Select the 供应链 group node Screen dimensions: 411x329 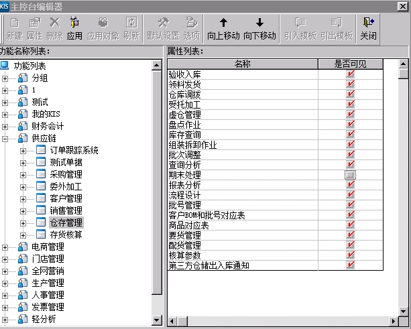click(x=44, y=138)
